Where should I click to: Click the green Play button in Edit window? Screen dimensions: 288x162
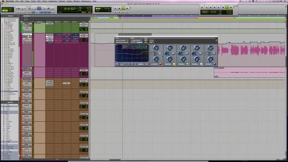coord(123,8)
